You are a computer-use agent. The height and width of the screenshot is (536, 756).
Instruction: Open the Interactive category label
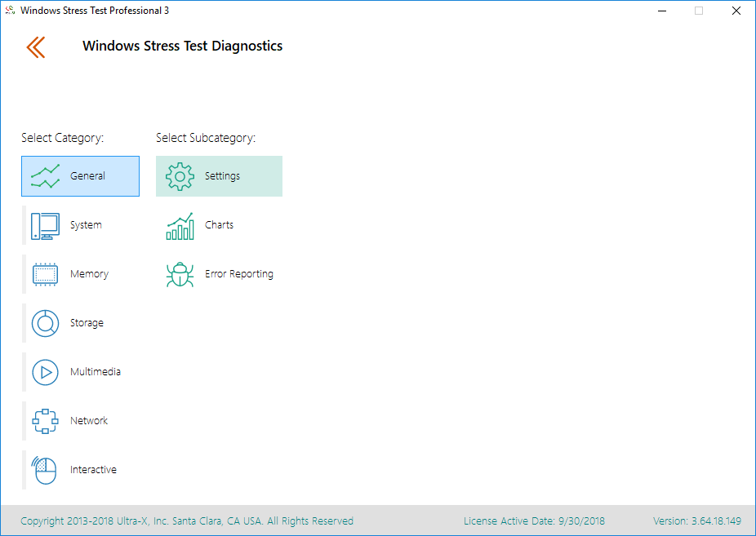click(93, 470)
